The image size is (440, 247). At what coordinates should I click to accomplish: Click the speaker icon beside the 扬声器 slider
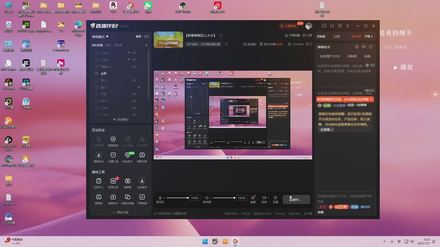point(207,198)
